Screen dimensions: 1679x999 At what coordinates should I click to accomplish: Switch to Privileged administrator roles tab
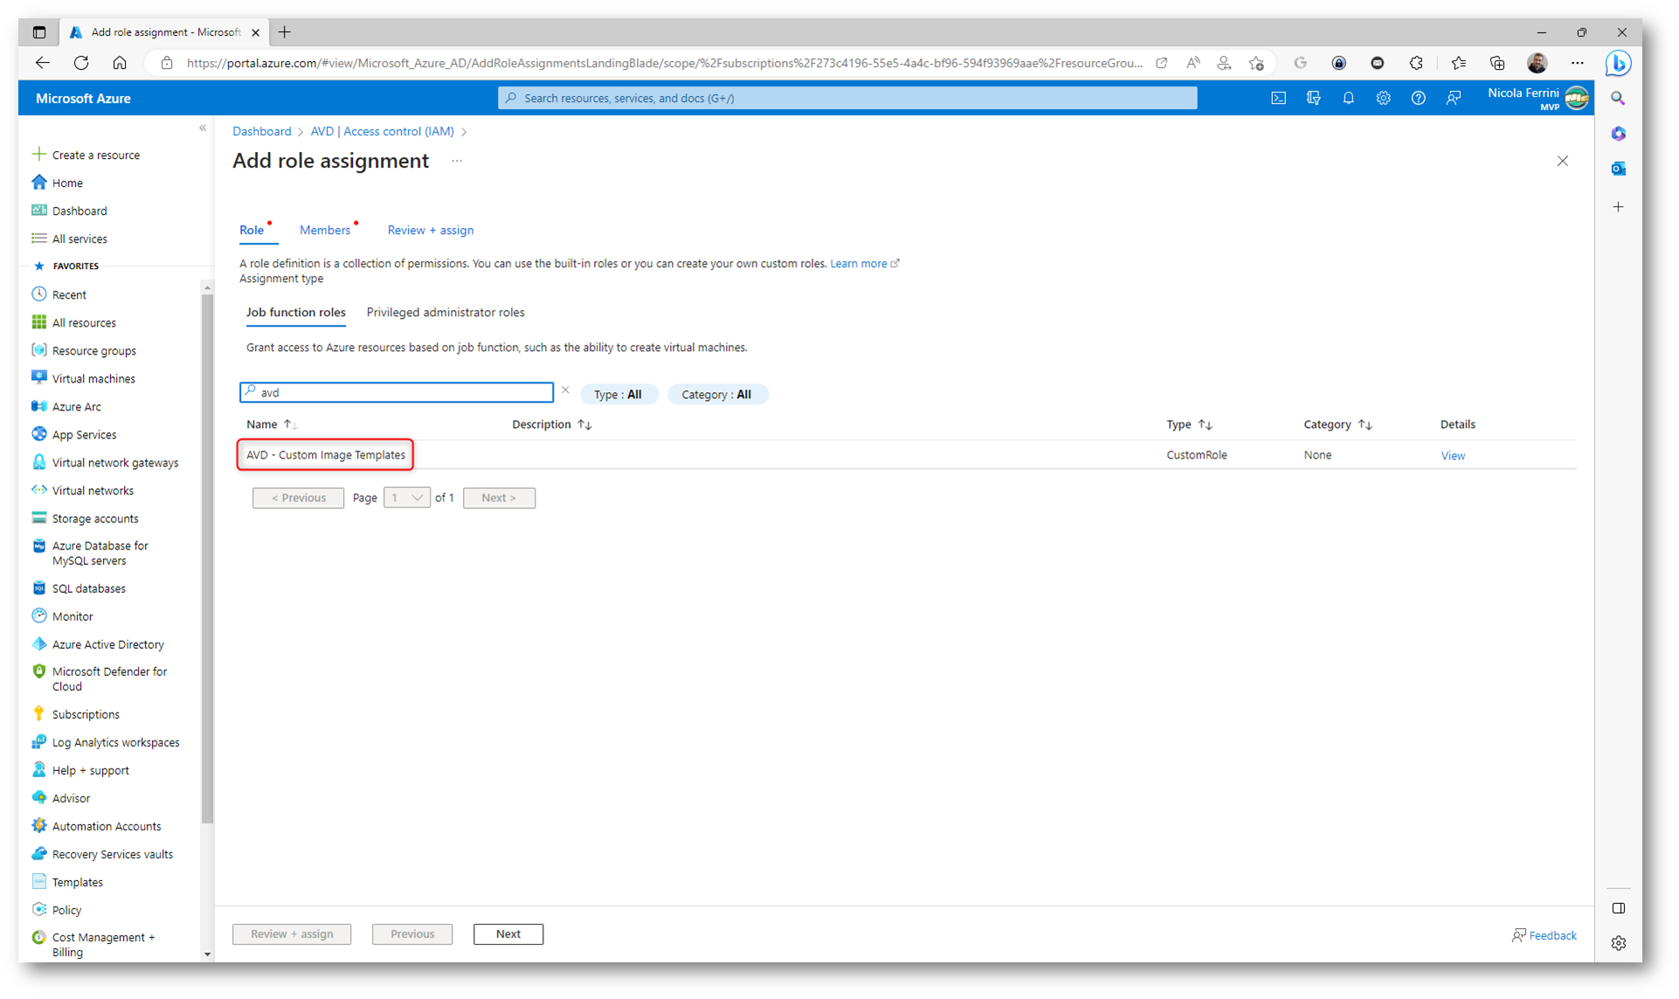[x=446, y=313]
